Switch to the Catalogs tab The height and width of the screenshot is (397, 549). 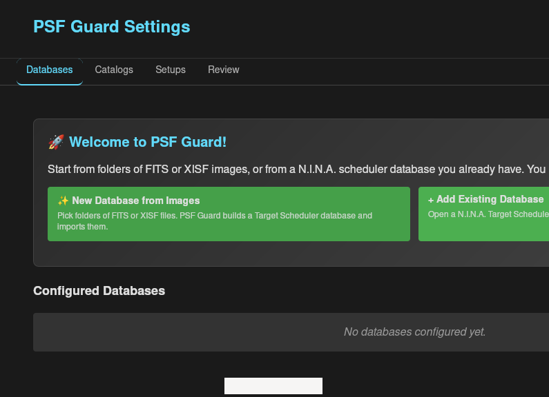114,70
